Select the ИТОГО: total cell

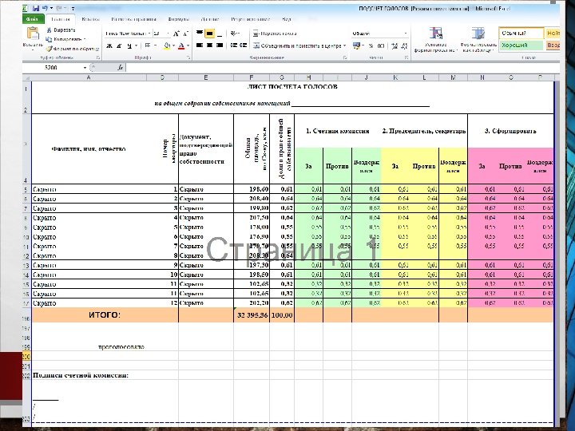click(105, 314)
